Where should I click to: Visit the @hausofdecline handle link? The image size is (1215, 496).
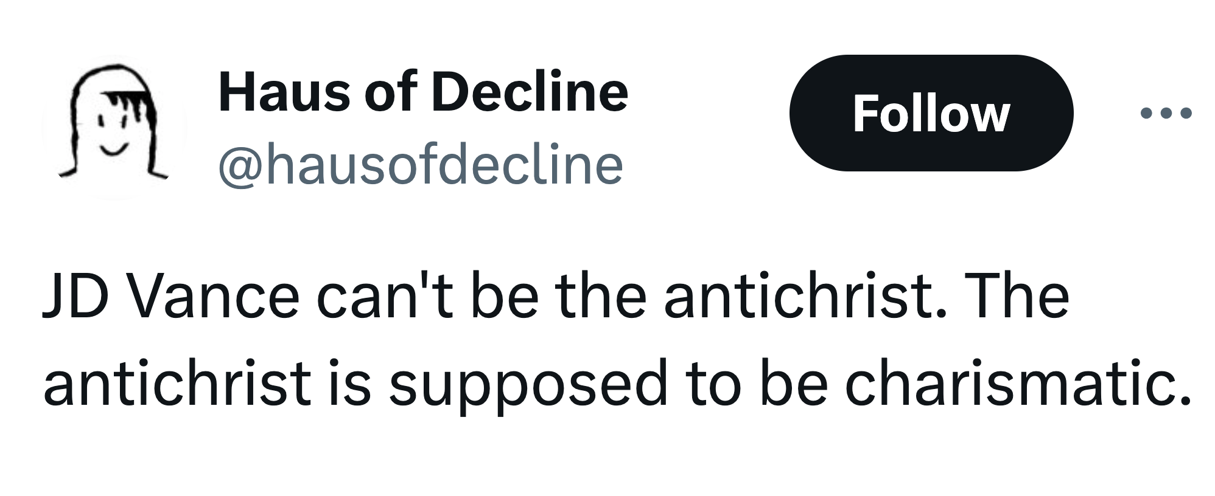coord(421,164)
